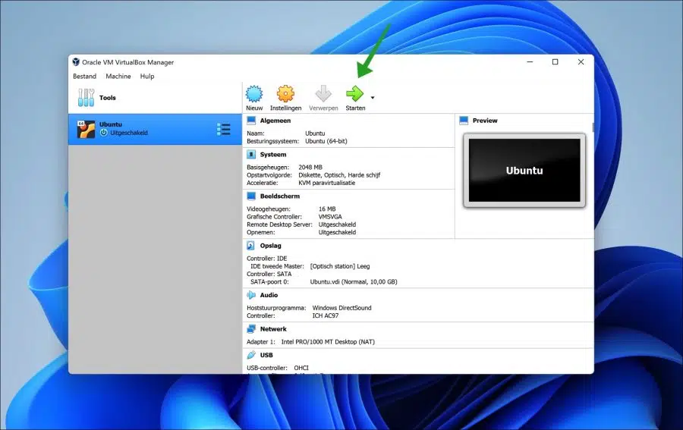Click the OHCI USB-controller value

[301, 369]
